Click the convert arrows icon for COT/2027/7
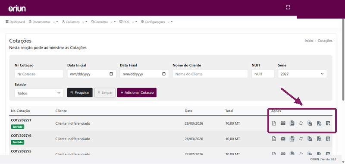345x164 pixels. [301, 123]
